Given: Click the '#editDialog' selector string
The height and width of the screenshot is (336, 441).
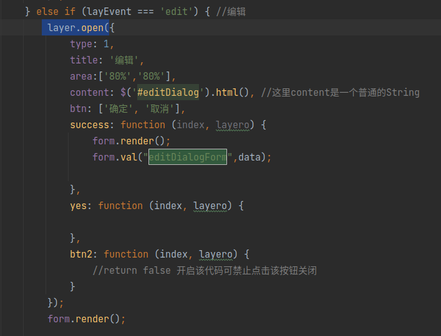Looking at the screenshot, I should [x=168, y=92].
